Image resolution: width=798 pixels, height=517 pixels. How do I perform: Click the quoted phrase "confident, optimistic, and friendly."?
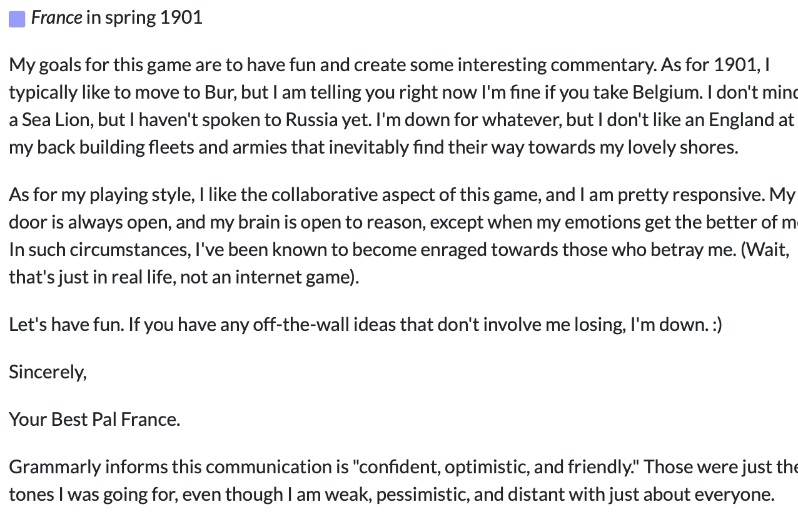click(x=495, y=466)
